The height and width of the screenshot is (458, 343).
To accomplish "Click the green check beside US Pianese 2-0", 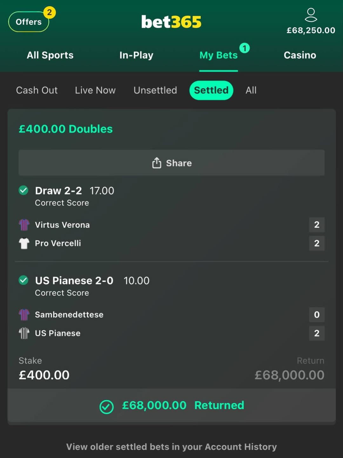I will [24, 280].
